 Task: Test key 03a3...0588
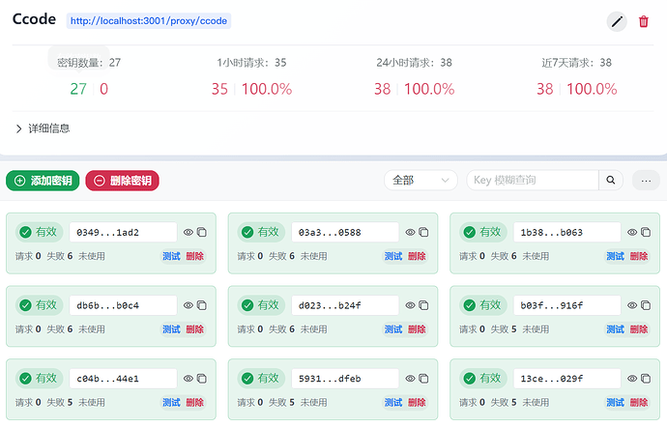pyautogui.click(x=393, y=256)
